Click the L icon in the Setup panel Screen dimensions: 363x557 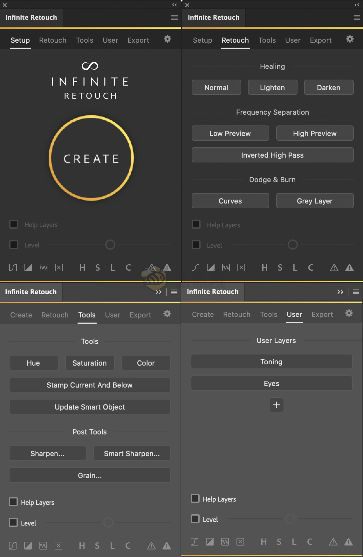point(113,268)
